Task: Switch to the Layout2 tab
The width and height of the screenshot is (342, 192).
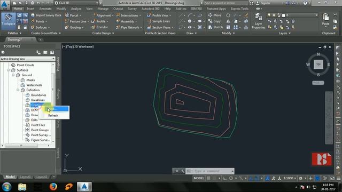Action: coord(42,177)
